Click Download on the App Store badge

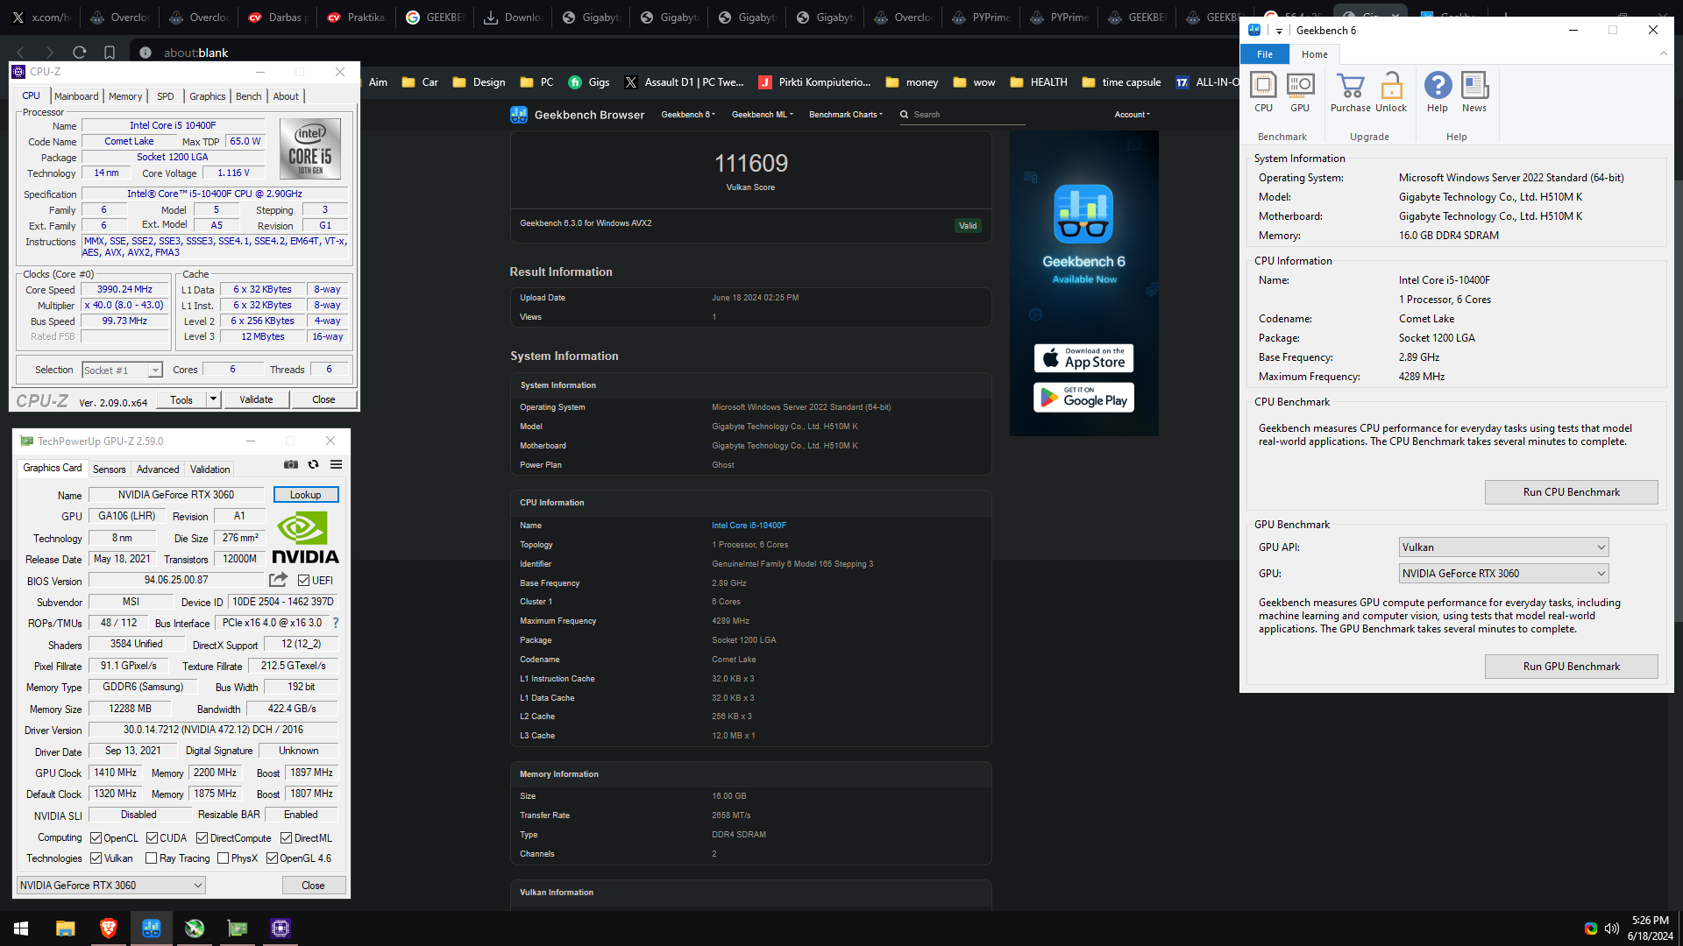point(1083,358)
